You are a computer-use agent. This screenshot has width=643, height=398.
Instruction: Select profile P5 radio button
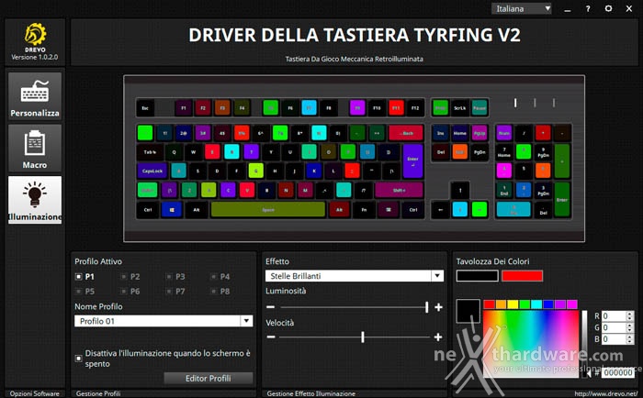pos(79,292)
